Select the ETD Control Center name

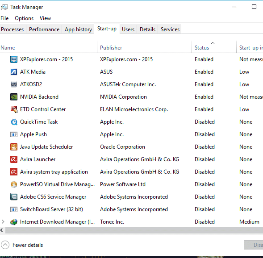(x=43, y=109)
